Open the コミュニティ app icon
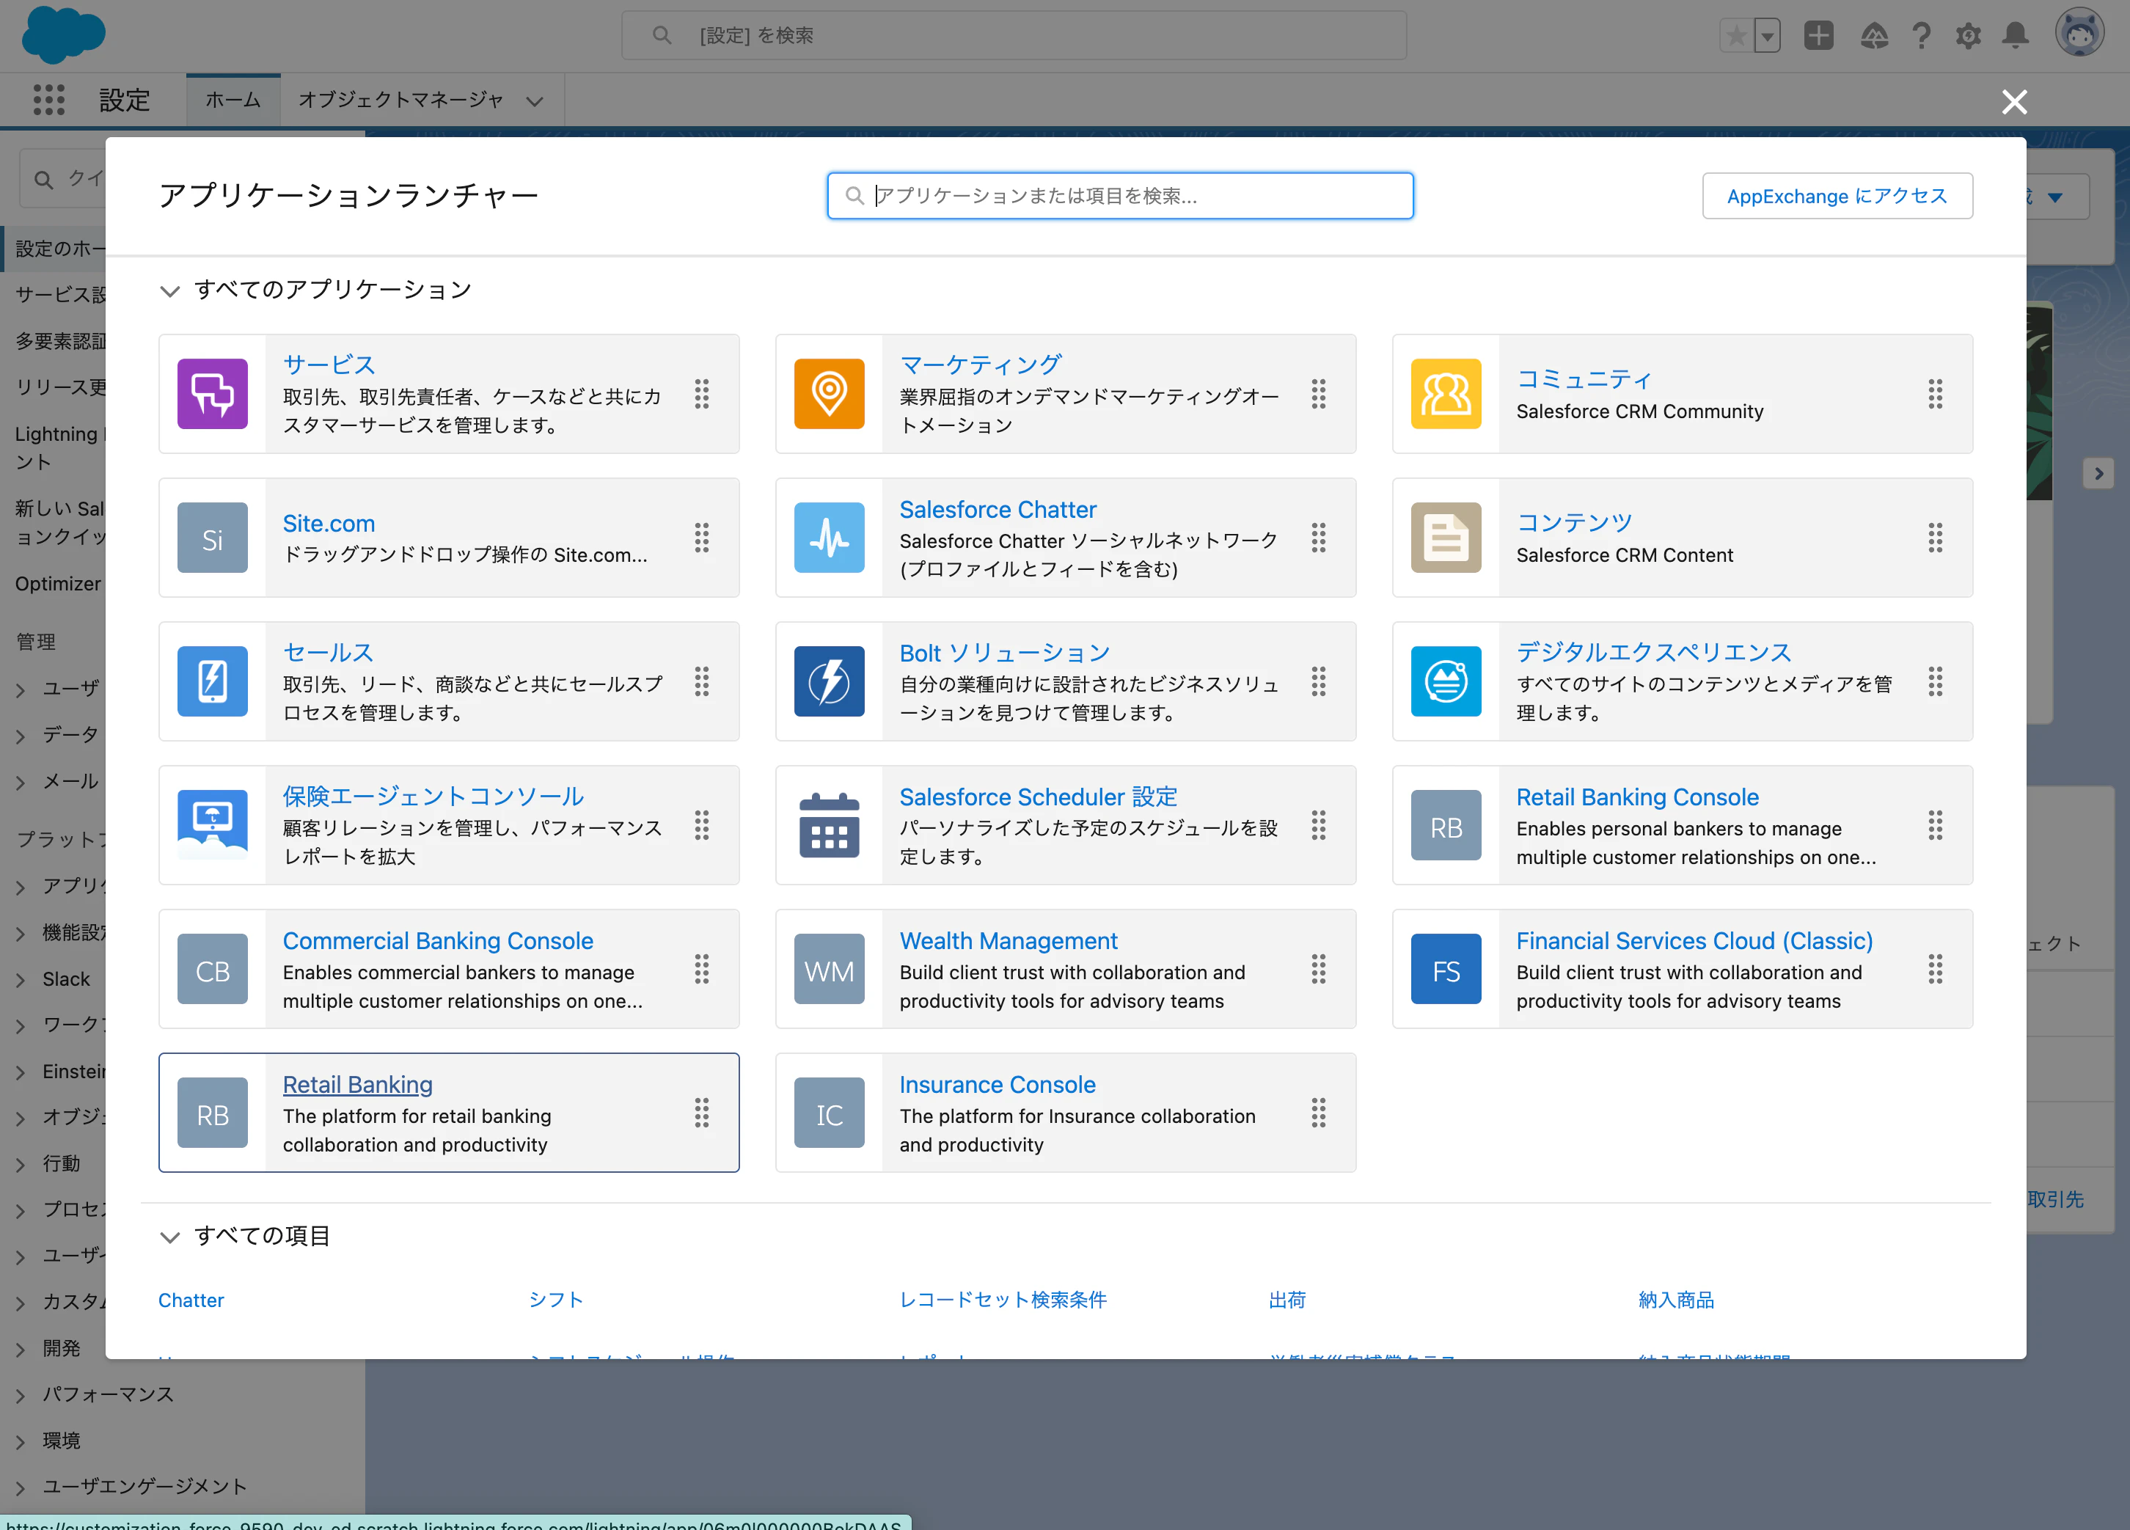The height and width of the screenshot is (1530, 2130). [1446, 394]
